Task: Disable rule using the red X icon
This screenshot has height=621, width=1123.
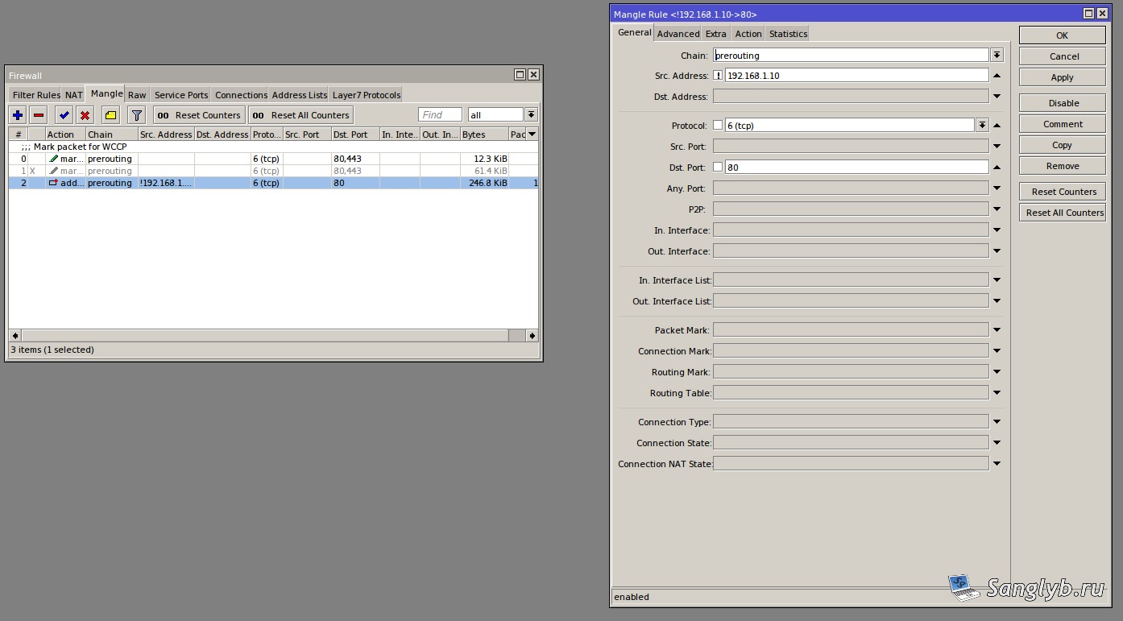Action: pyautogui.click(x=85, y=115)
